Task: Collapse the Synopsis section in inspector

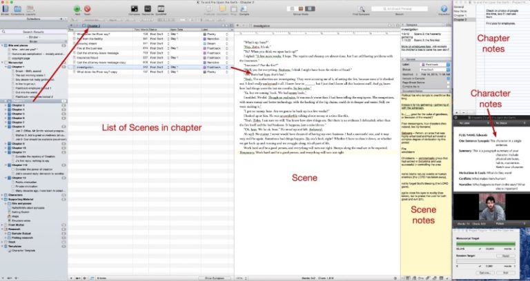Action: (x=403, y=25)
